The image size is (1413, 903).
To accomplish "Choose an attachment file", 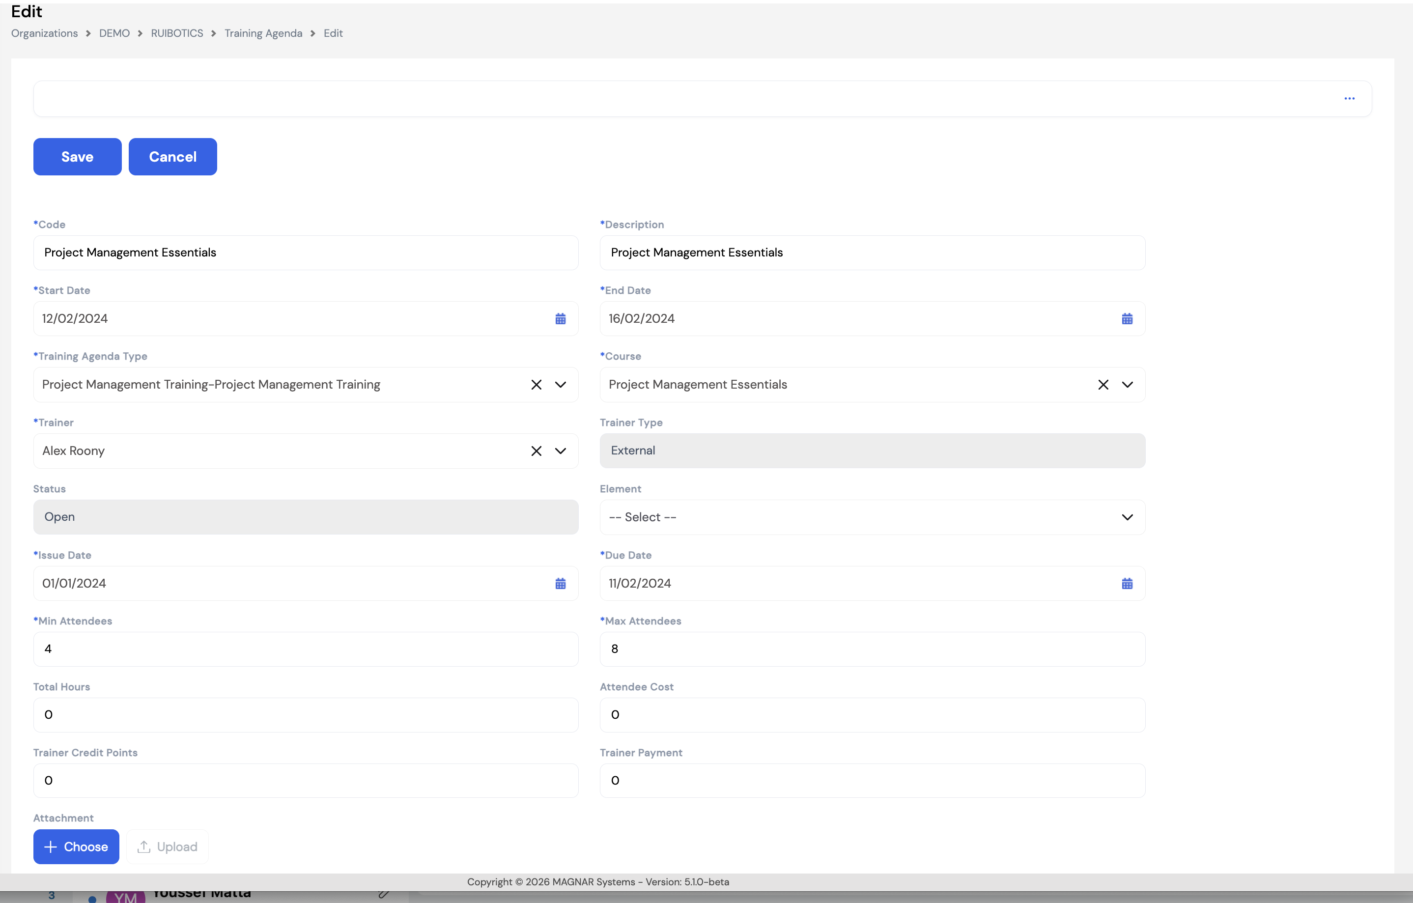I will pyautogui.click(x=76, y=847).
